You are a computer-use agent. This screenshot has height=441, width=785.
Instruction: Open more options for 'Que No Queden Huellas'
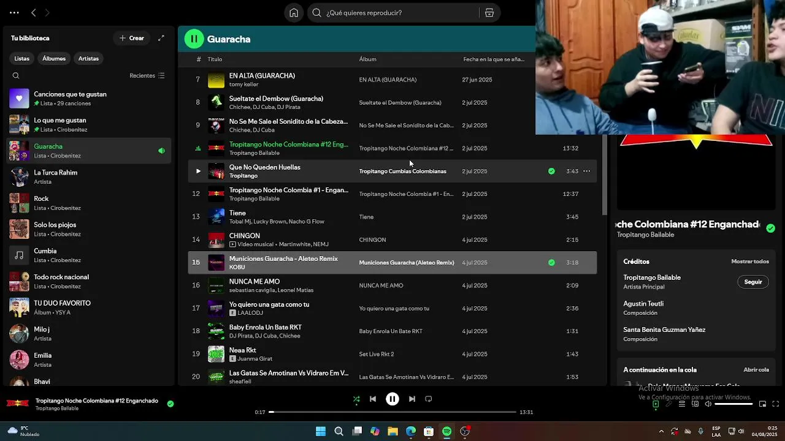tap(587, 171)
